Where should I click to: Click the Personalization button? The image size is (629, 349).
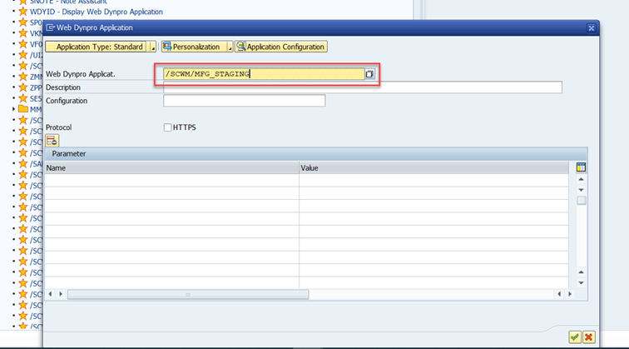tap(194, 47)
